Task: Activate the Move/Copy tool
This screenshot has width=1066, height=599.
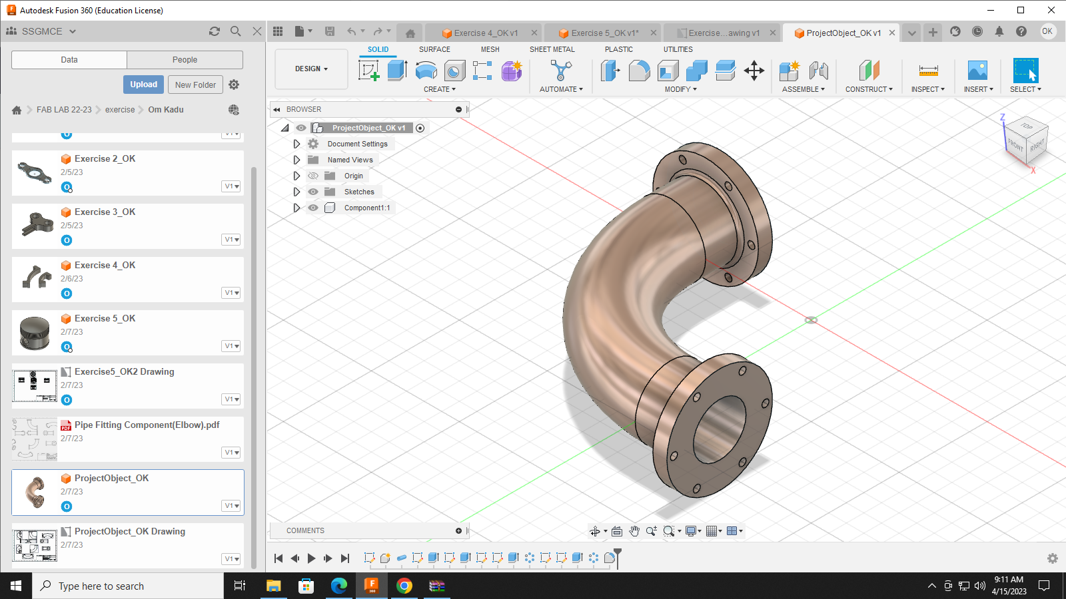Action: (x=754, y=71)
